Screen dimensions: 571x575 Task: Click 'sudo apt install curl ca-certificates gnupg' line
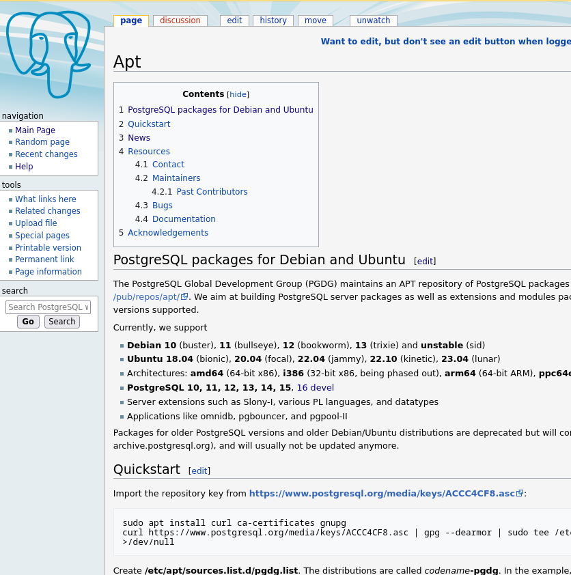234,522
